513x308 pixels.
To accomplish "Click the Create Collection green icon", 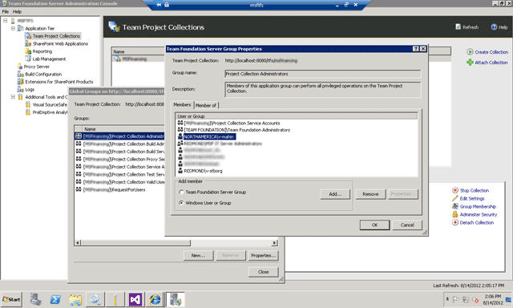I will (x=470, y=51).
